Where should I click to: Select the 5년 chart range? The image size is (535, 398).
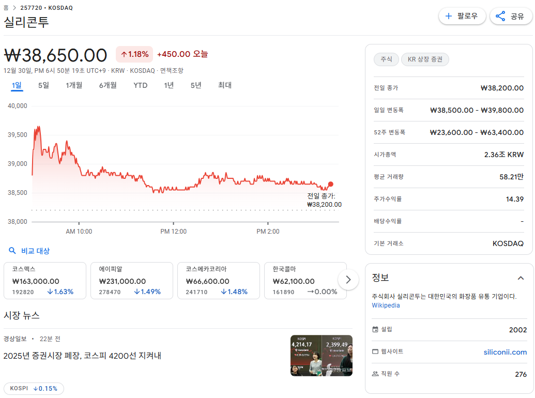pos(196,85)
